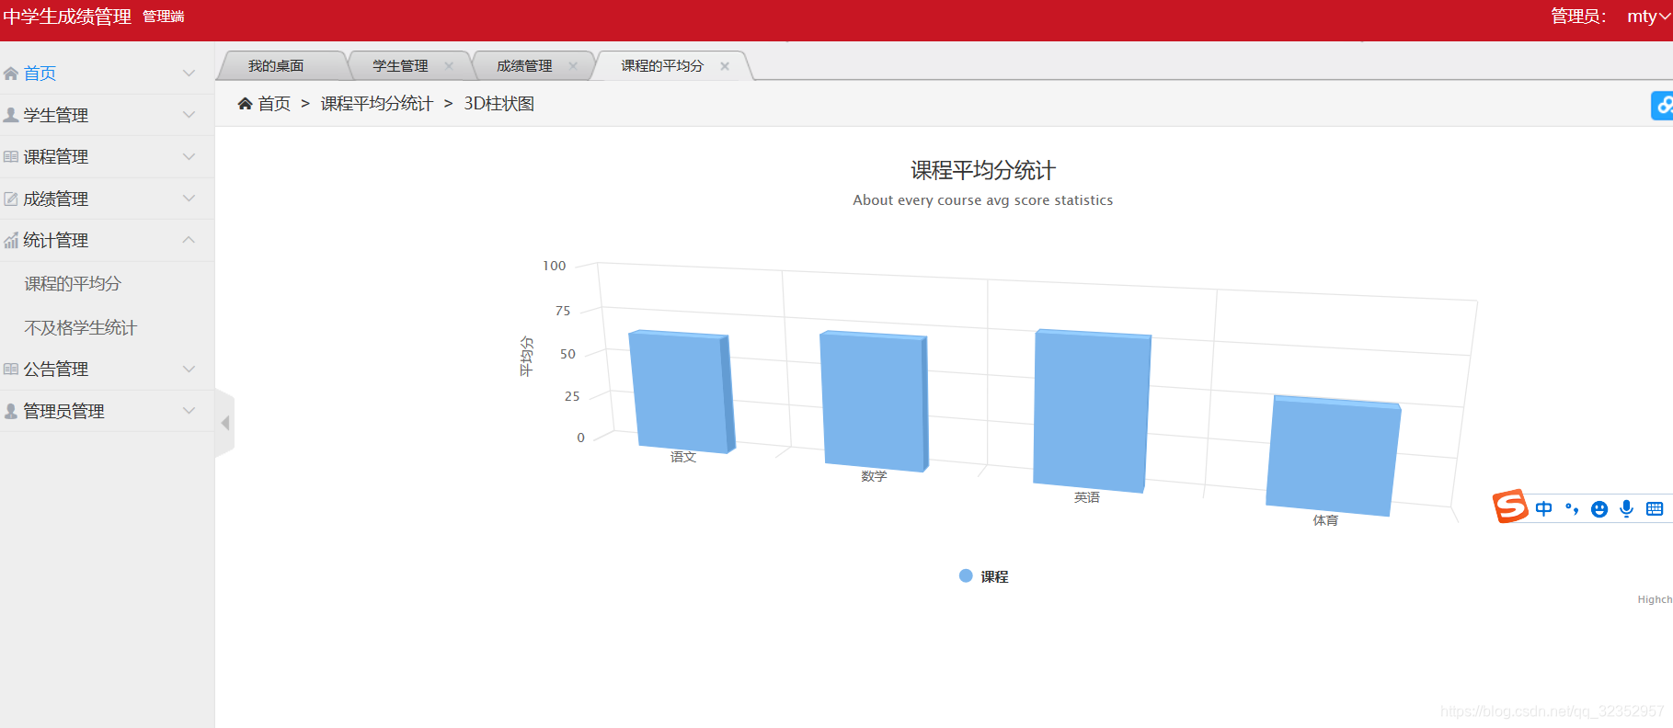Click the 学生管理 user icon

(x=11, y=115)
